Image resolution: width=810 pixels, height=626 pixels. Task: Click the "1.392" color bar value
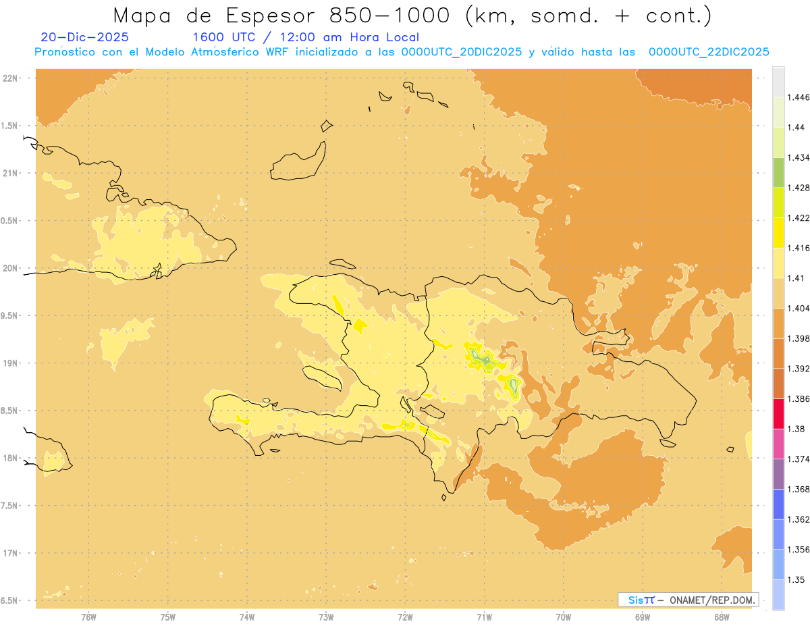coord(797,369)
